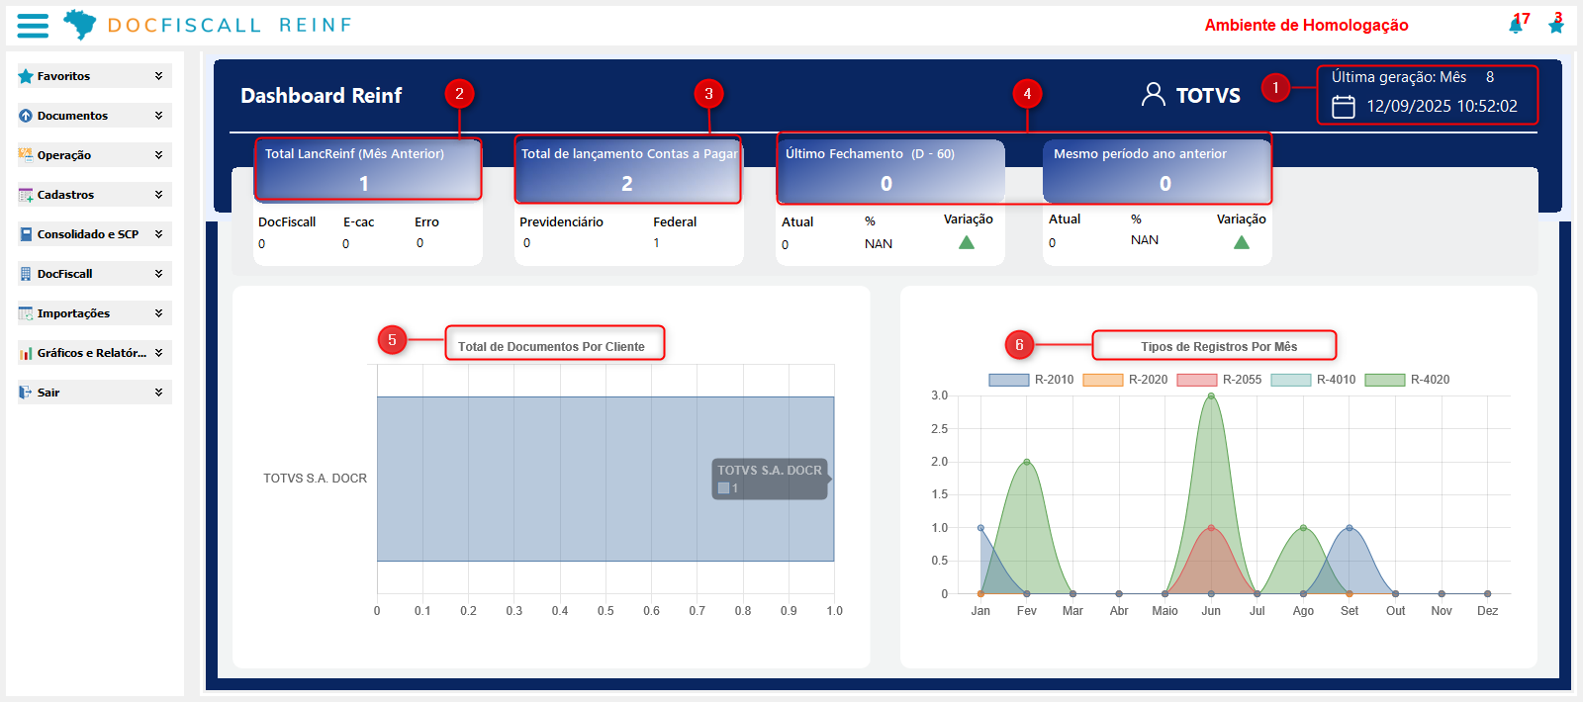Open the notifications bell icon

point(1516,26)
